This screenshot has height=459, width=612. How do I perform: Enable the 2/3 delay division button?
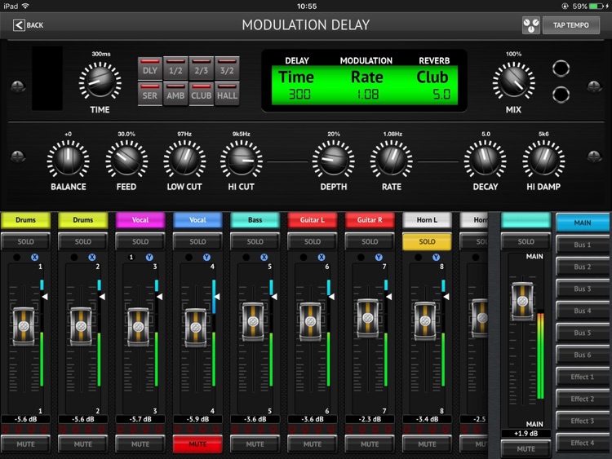[202, 70]
